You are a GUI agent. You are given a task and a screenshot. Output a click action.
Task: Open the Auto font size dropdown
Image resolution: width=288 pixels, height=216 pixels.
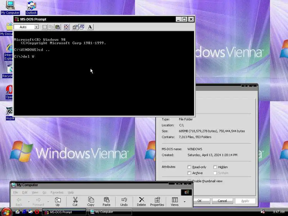[36, 27]
